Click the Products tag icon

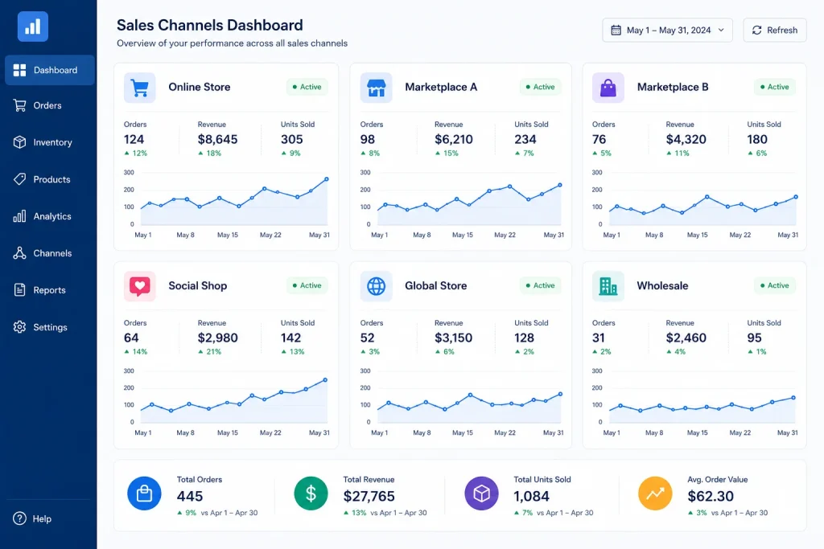(19, 179)
